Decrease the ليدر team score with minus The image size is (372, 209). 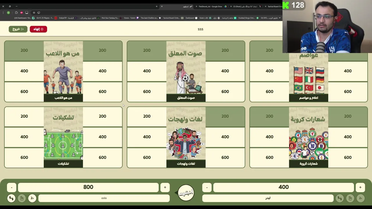207,188
